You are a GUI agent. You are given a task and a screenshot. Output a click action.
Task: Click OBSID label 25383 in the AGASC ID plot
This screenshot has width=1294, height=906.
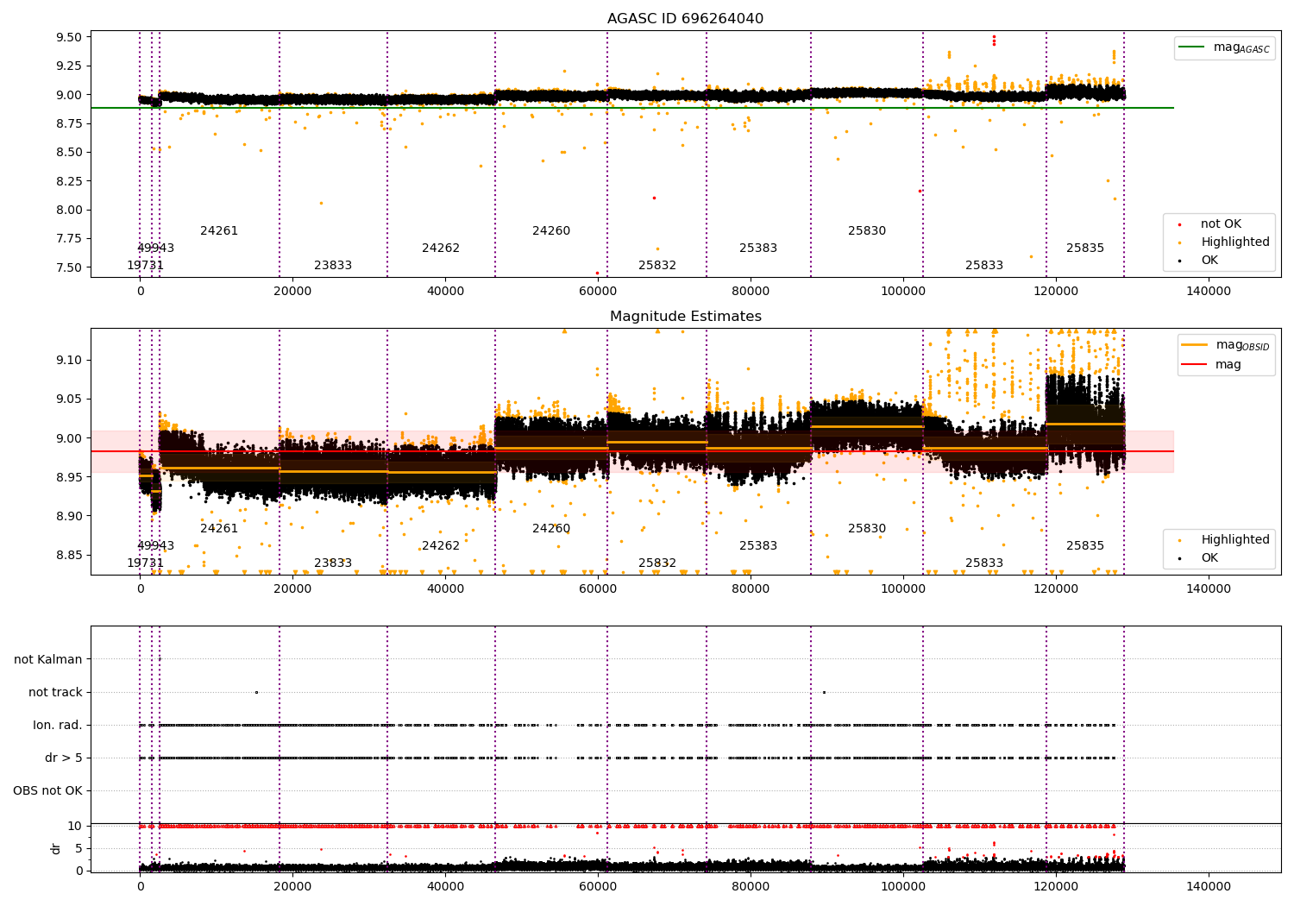tap(758, 249)
